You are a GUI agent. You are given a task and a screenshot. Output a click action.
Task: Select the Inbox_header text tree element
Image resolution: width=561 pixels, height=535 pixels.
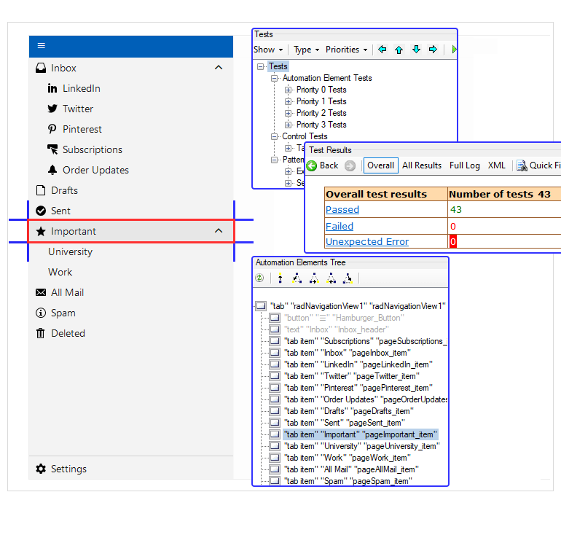click(336, 329)
